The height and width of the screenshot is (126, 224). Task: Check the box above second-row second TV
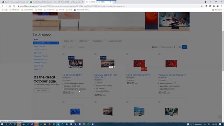96,102
